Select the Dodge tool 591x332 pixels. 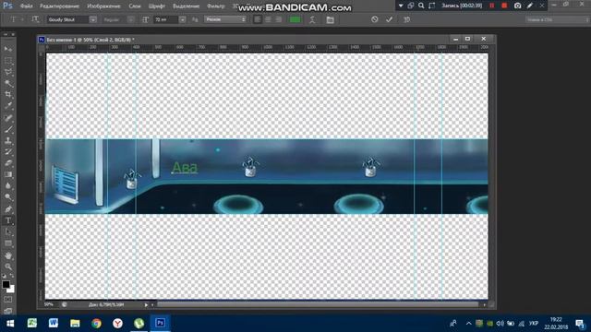point(8,196)
